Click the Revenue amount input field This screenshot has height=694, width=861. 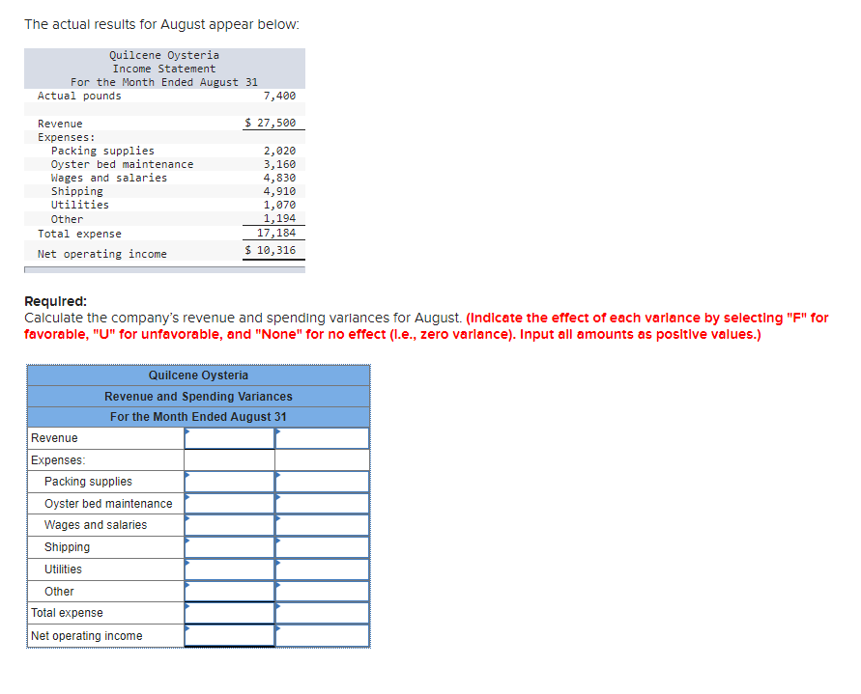(x=229, y=437)
